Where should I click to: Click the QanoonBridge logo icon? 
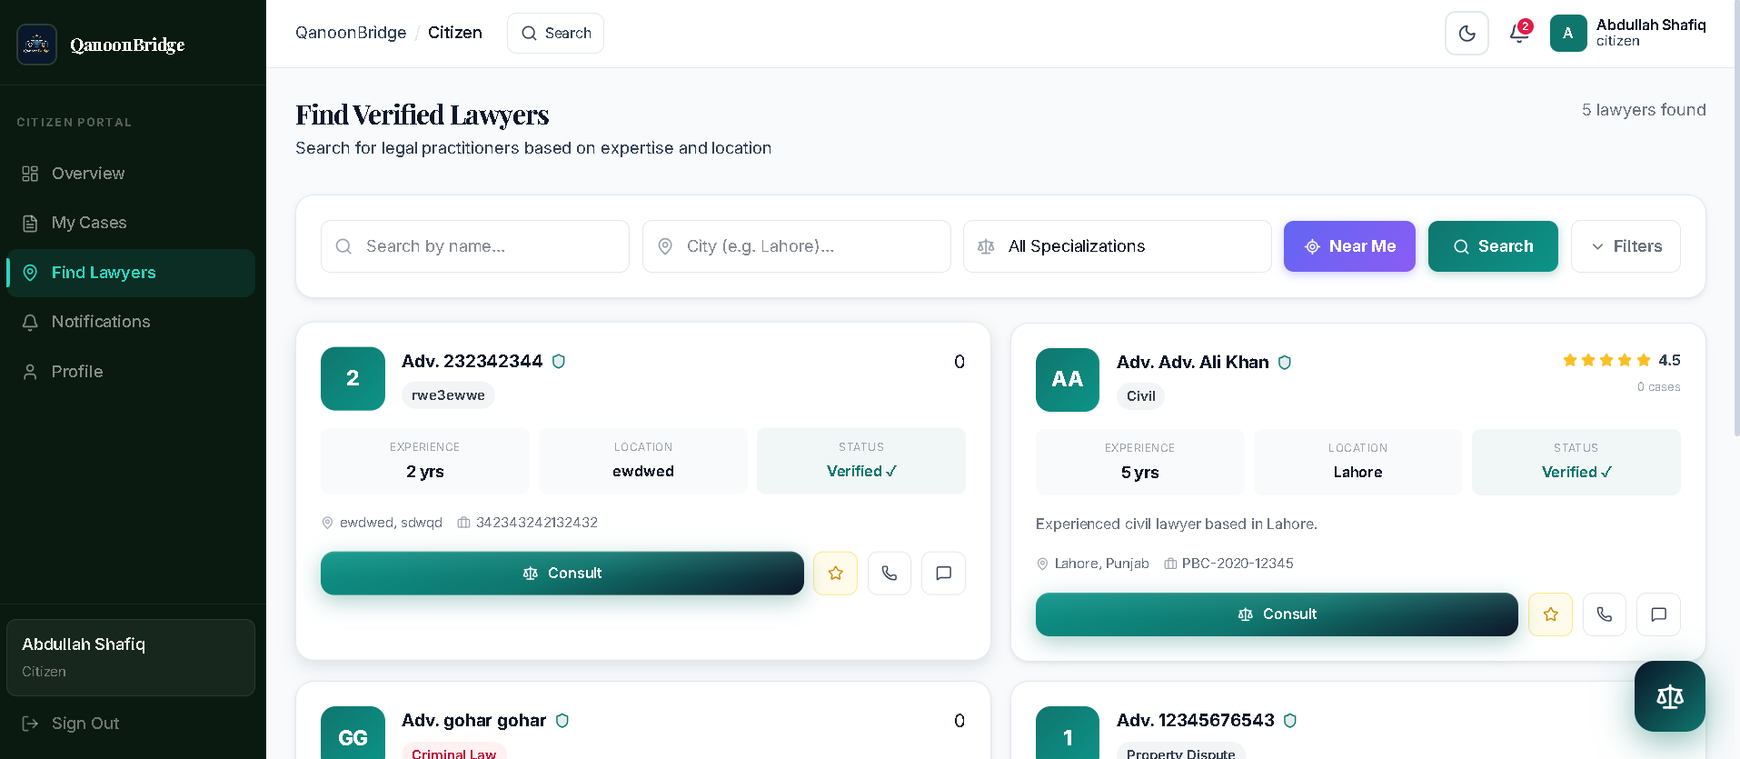37,45
